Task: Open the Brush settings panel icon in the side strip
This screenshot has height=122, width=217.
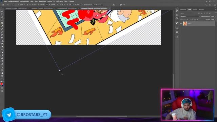Action: point(177,23)
